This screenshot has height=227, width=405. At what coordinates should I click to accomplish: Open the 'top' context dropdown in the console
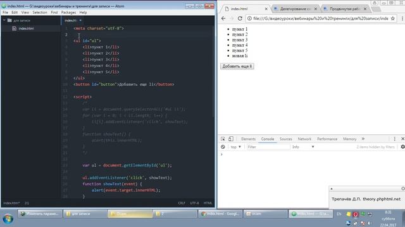[236, 147]
